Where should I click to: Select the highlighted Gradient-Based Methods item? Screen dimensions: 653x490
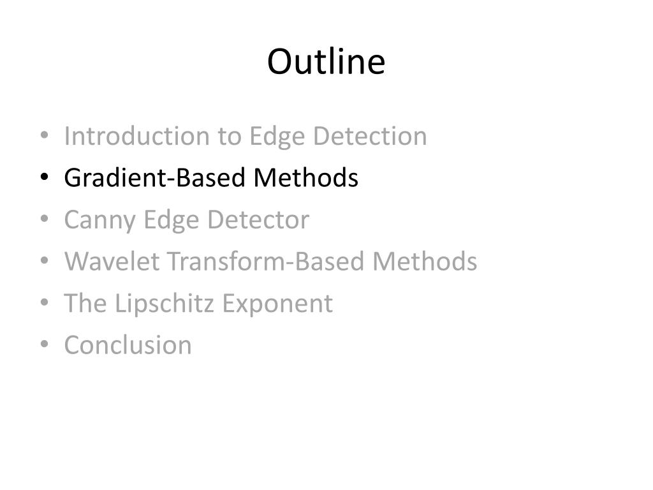(211, 178)
